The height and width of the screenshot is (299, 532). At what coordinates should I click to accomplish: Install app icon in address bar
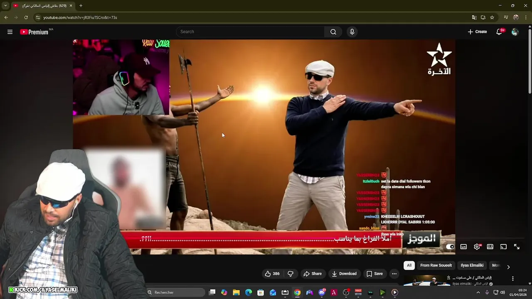tap(483, 17)
